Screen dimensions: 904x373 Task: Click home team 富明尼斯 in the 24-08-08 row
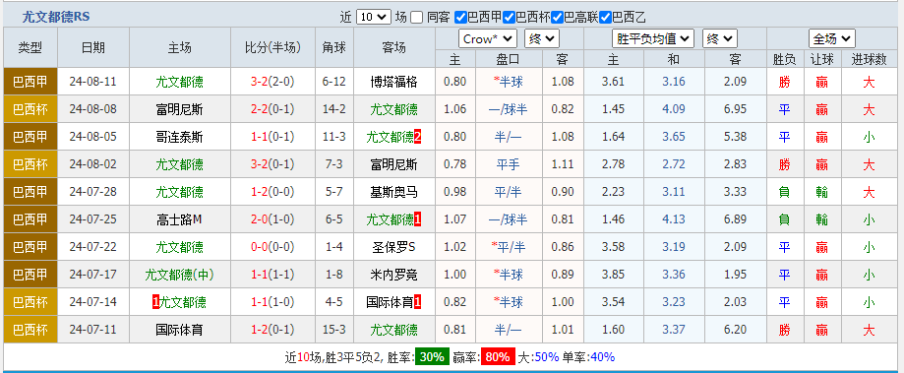point(179,109)
